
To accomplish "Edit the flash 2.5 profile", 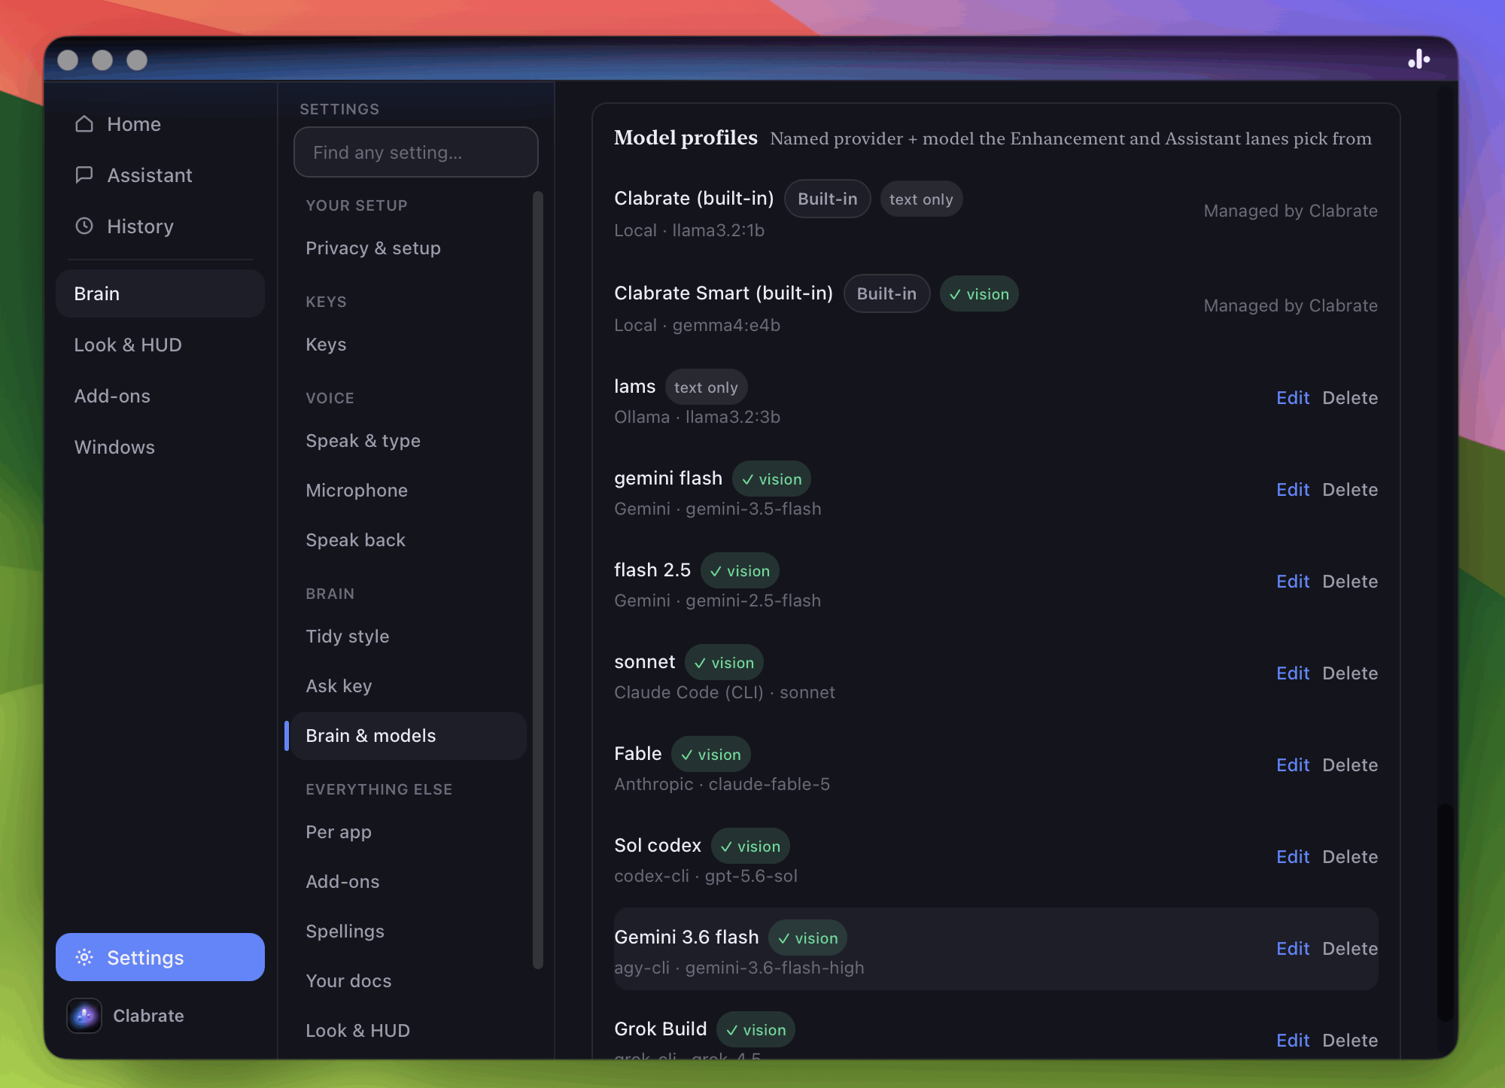I will 1293,582.
